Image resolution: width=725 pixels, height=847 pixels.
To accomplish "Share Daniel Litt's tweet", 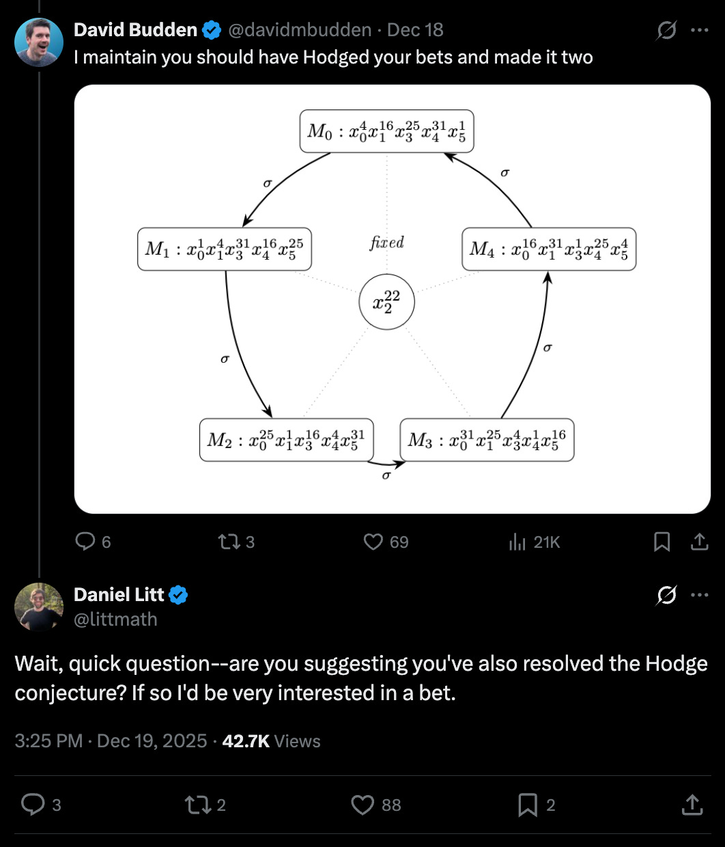I will coord(692,805).
